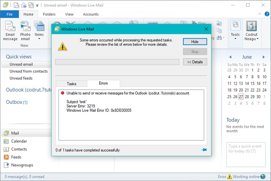Click the 0 message(s) status text

(24, 177)
